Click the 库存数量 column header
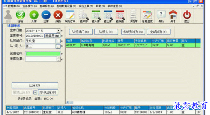Image resolution: width=210 pixels, height=115 pixels. [174, 41]
